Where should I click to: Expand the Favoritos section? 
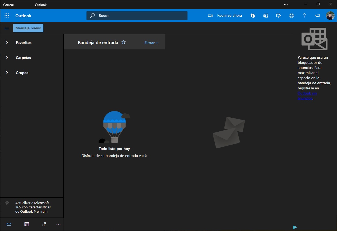click(23, 43)
